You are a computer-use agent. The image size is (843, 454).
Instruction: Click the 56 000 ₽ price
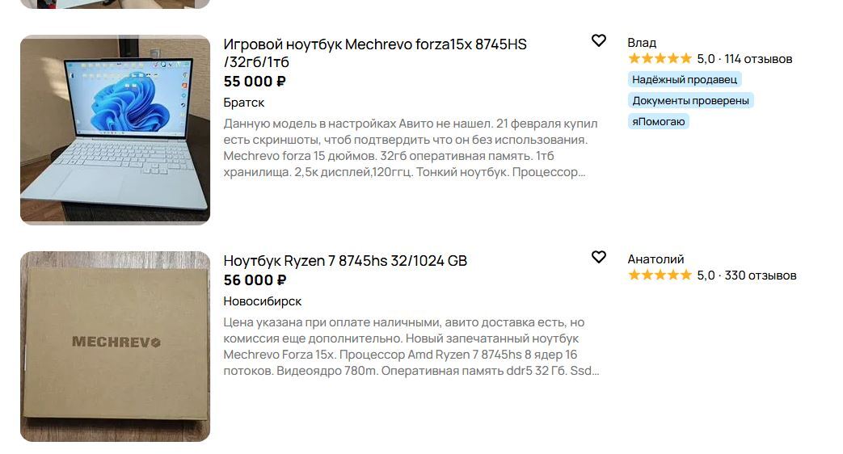pos(255,280)
